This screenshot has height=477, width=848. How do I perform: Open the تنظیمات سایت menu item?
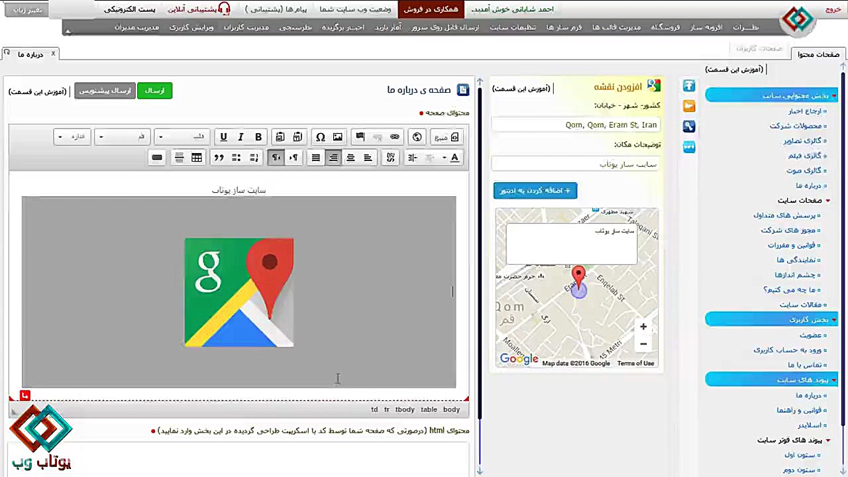tap(512, 27)
